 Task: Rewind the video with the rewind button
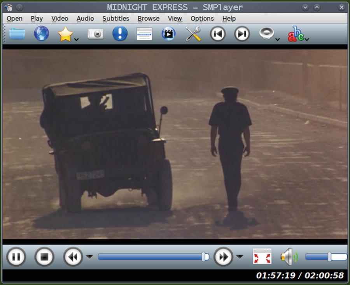tap(73, 257)
